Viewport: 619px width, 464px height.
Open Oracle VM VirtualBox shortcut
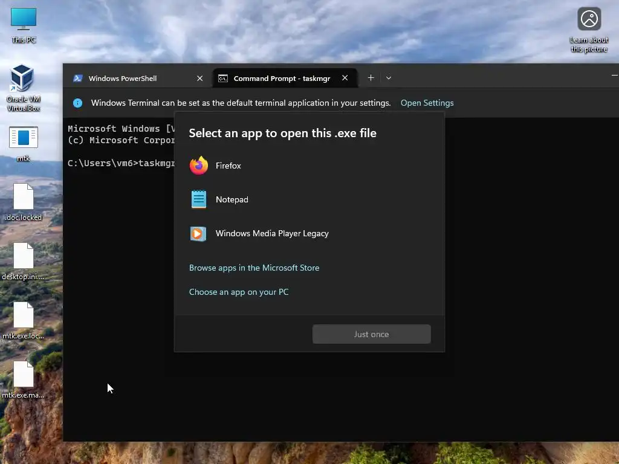click(23, 88)
